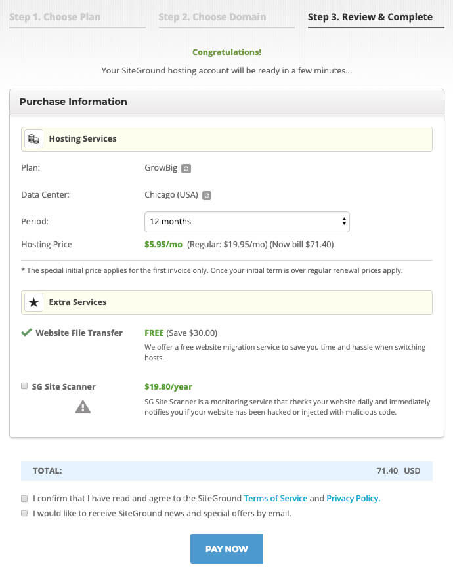The image size is (453, 584).
Task: Click the Extra Services section title
Action: tap(77, 302)
